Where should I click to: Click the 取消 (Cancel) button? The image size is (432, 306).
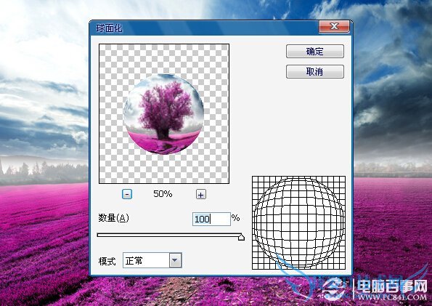pos(315,72)
